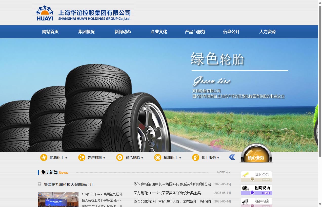Click the conference photo thumbnail under 集团新闻
This screenshot has width=322, height=207.
pyautogui.click(x=58, y=200)
